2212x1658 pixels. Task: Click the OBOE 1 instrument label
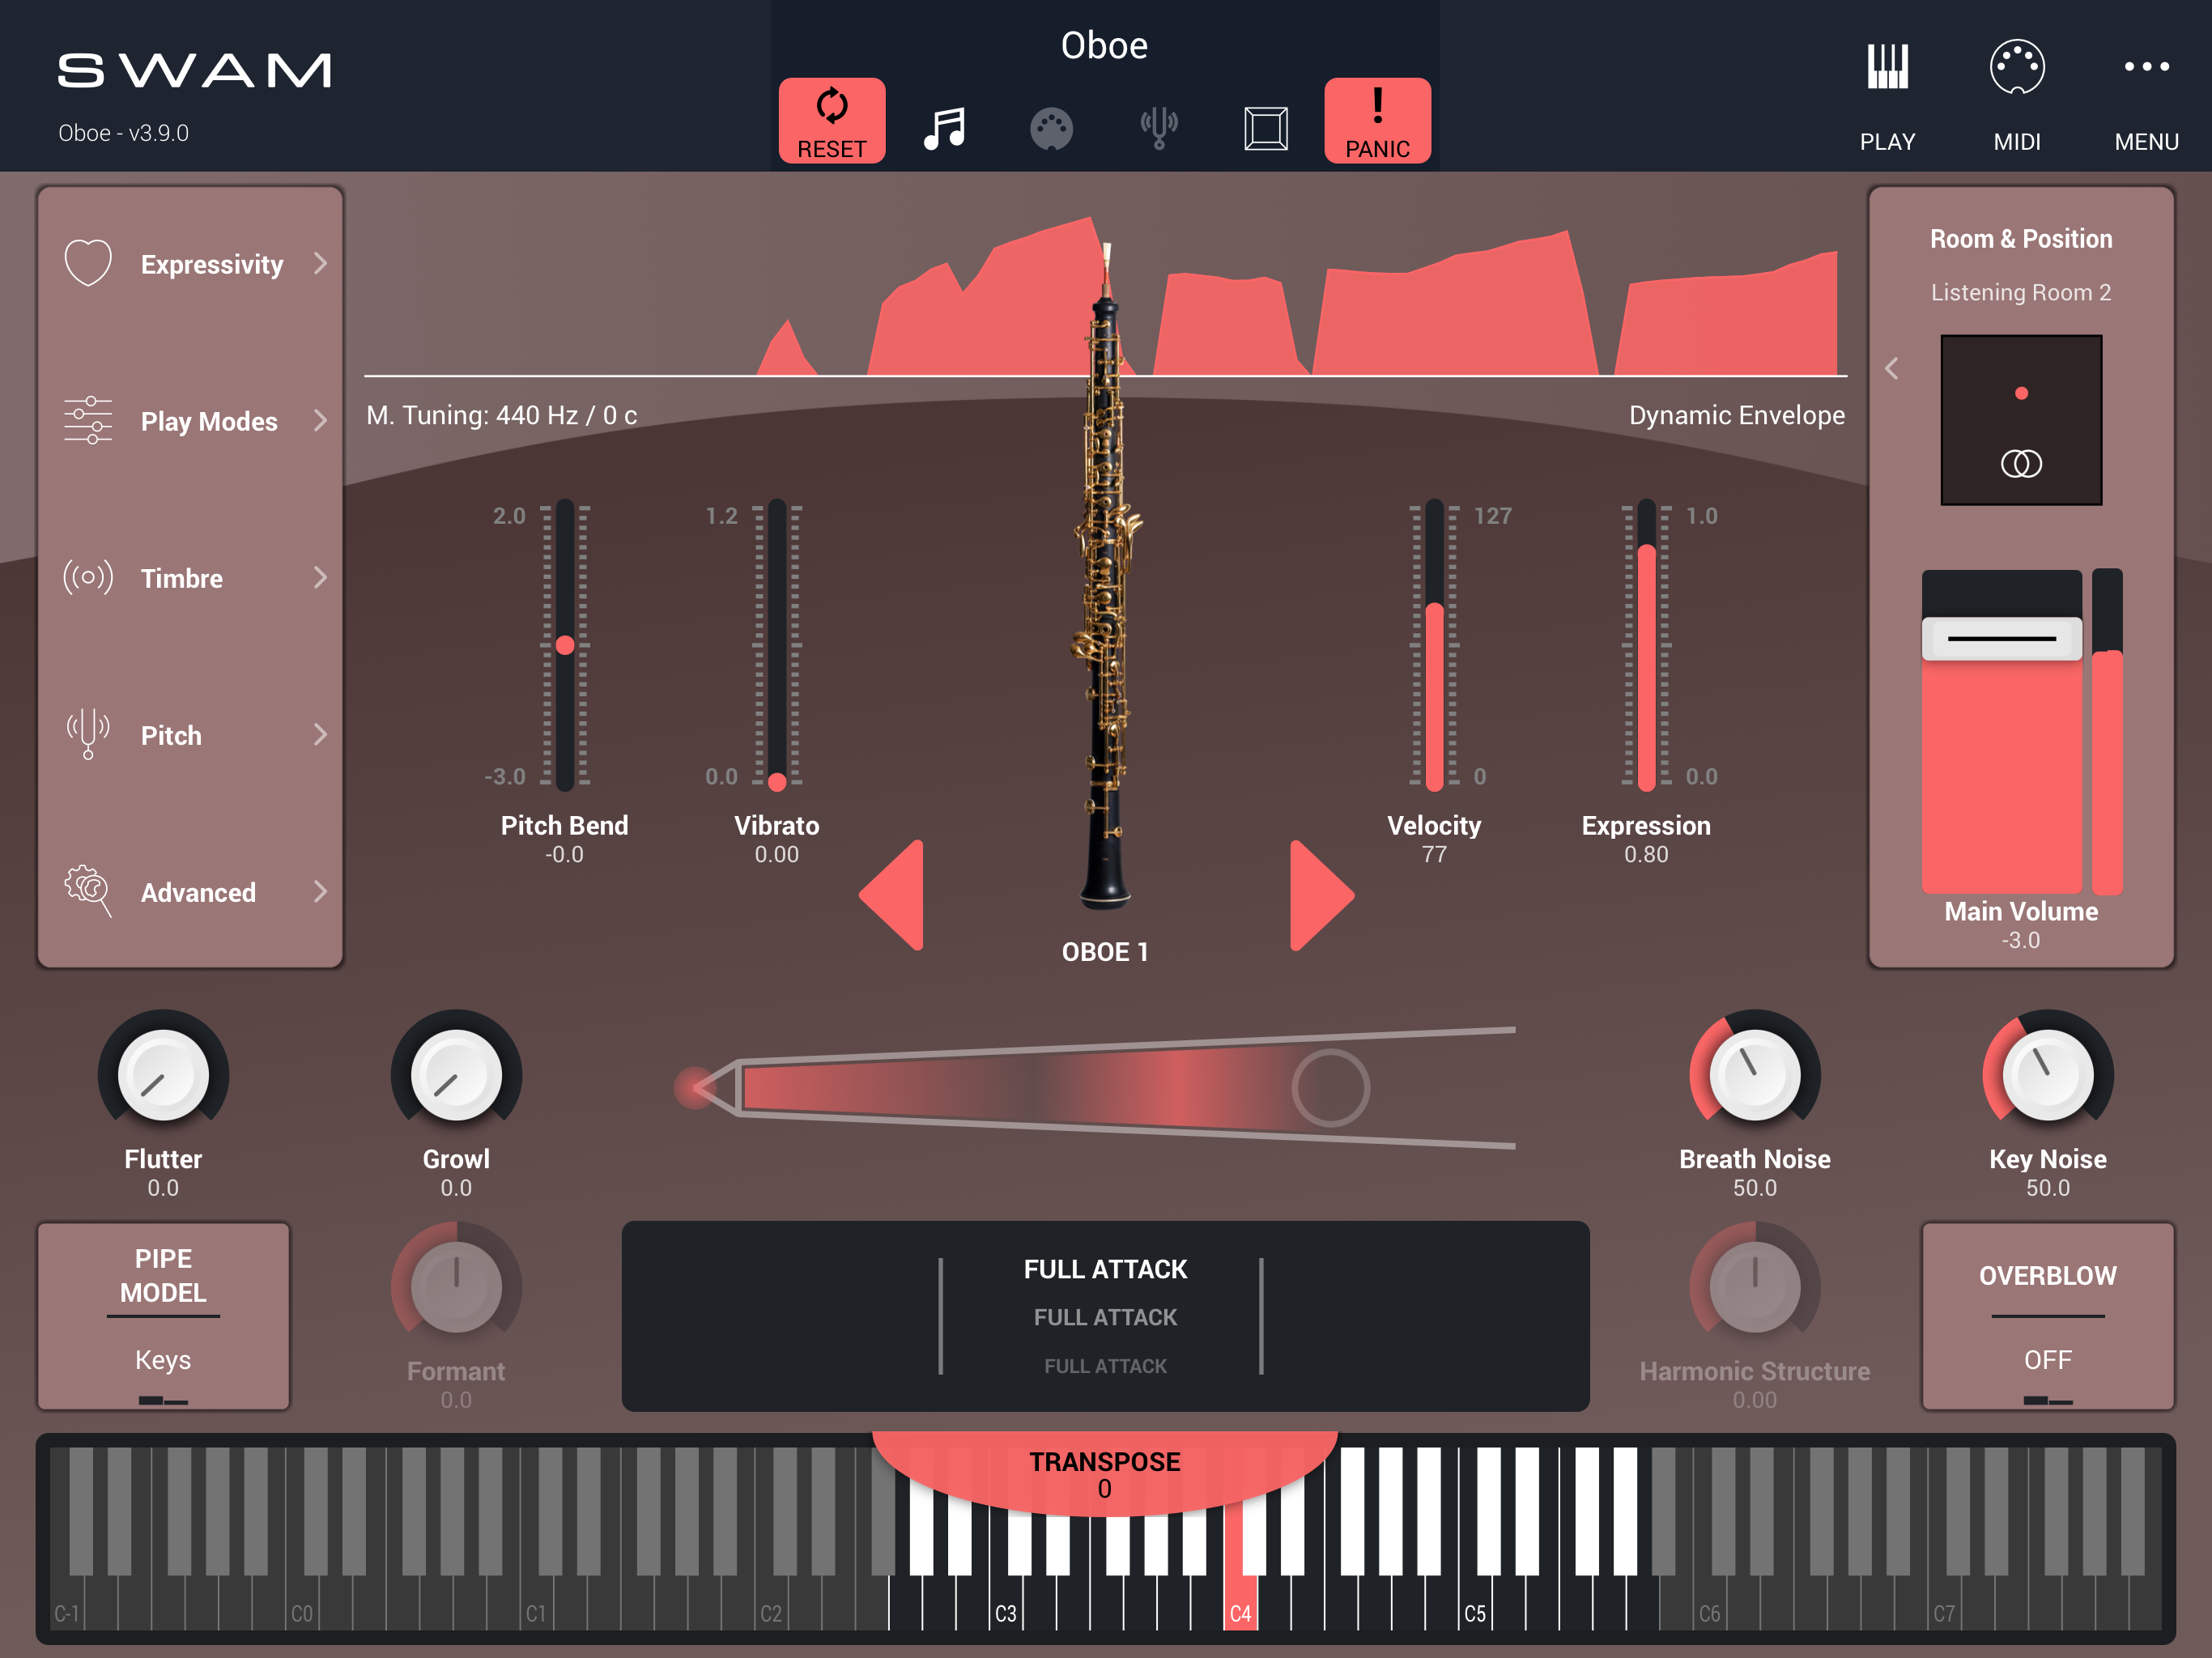1105,952
